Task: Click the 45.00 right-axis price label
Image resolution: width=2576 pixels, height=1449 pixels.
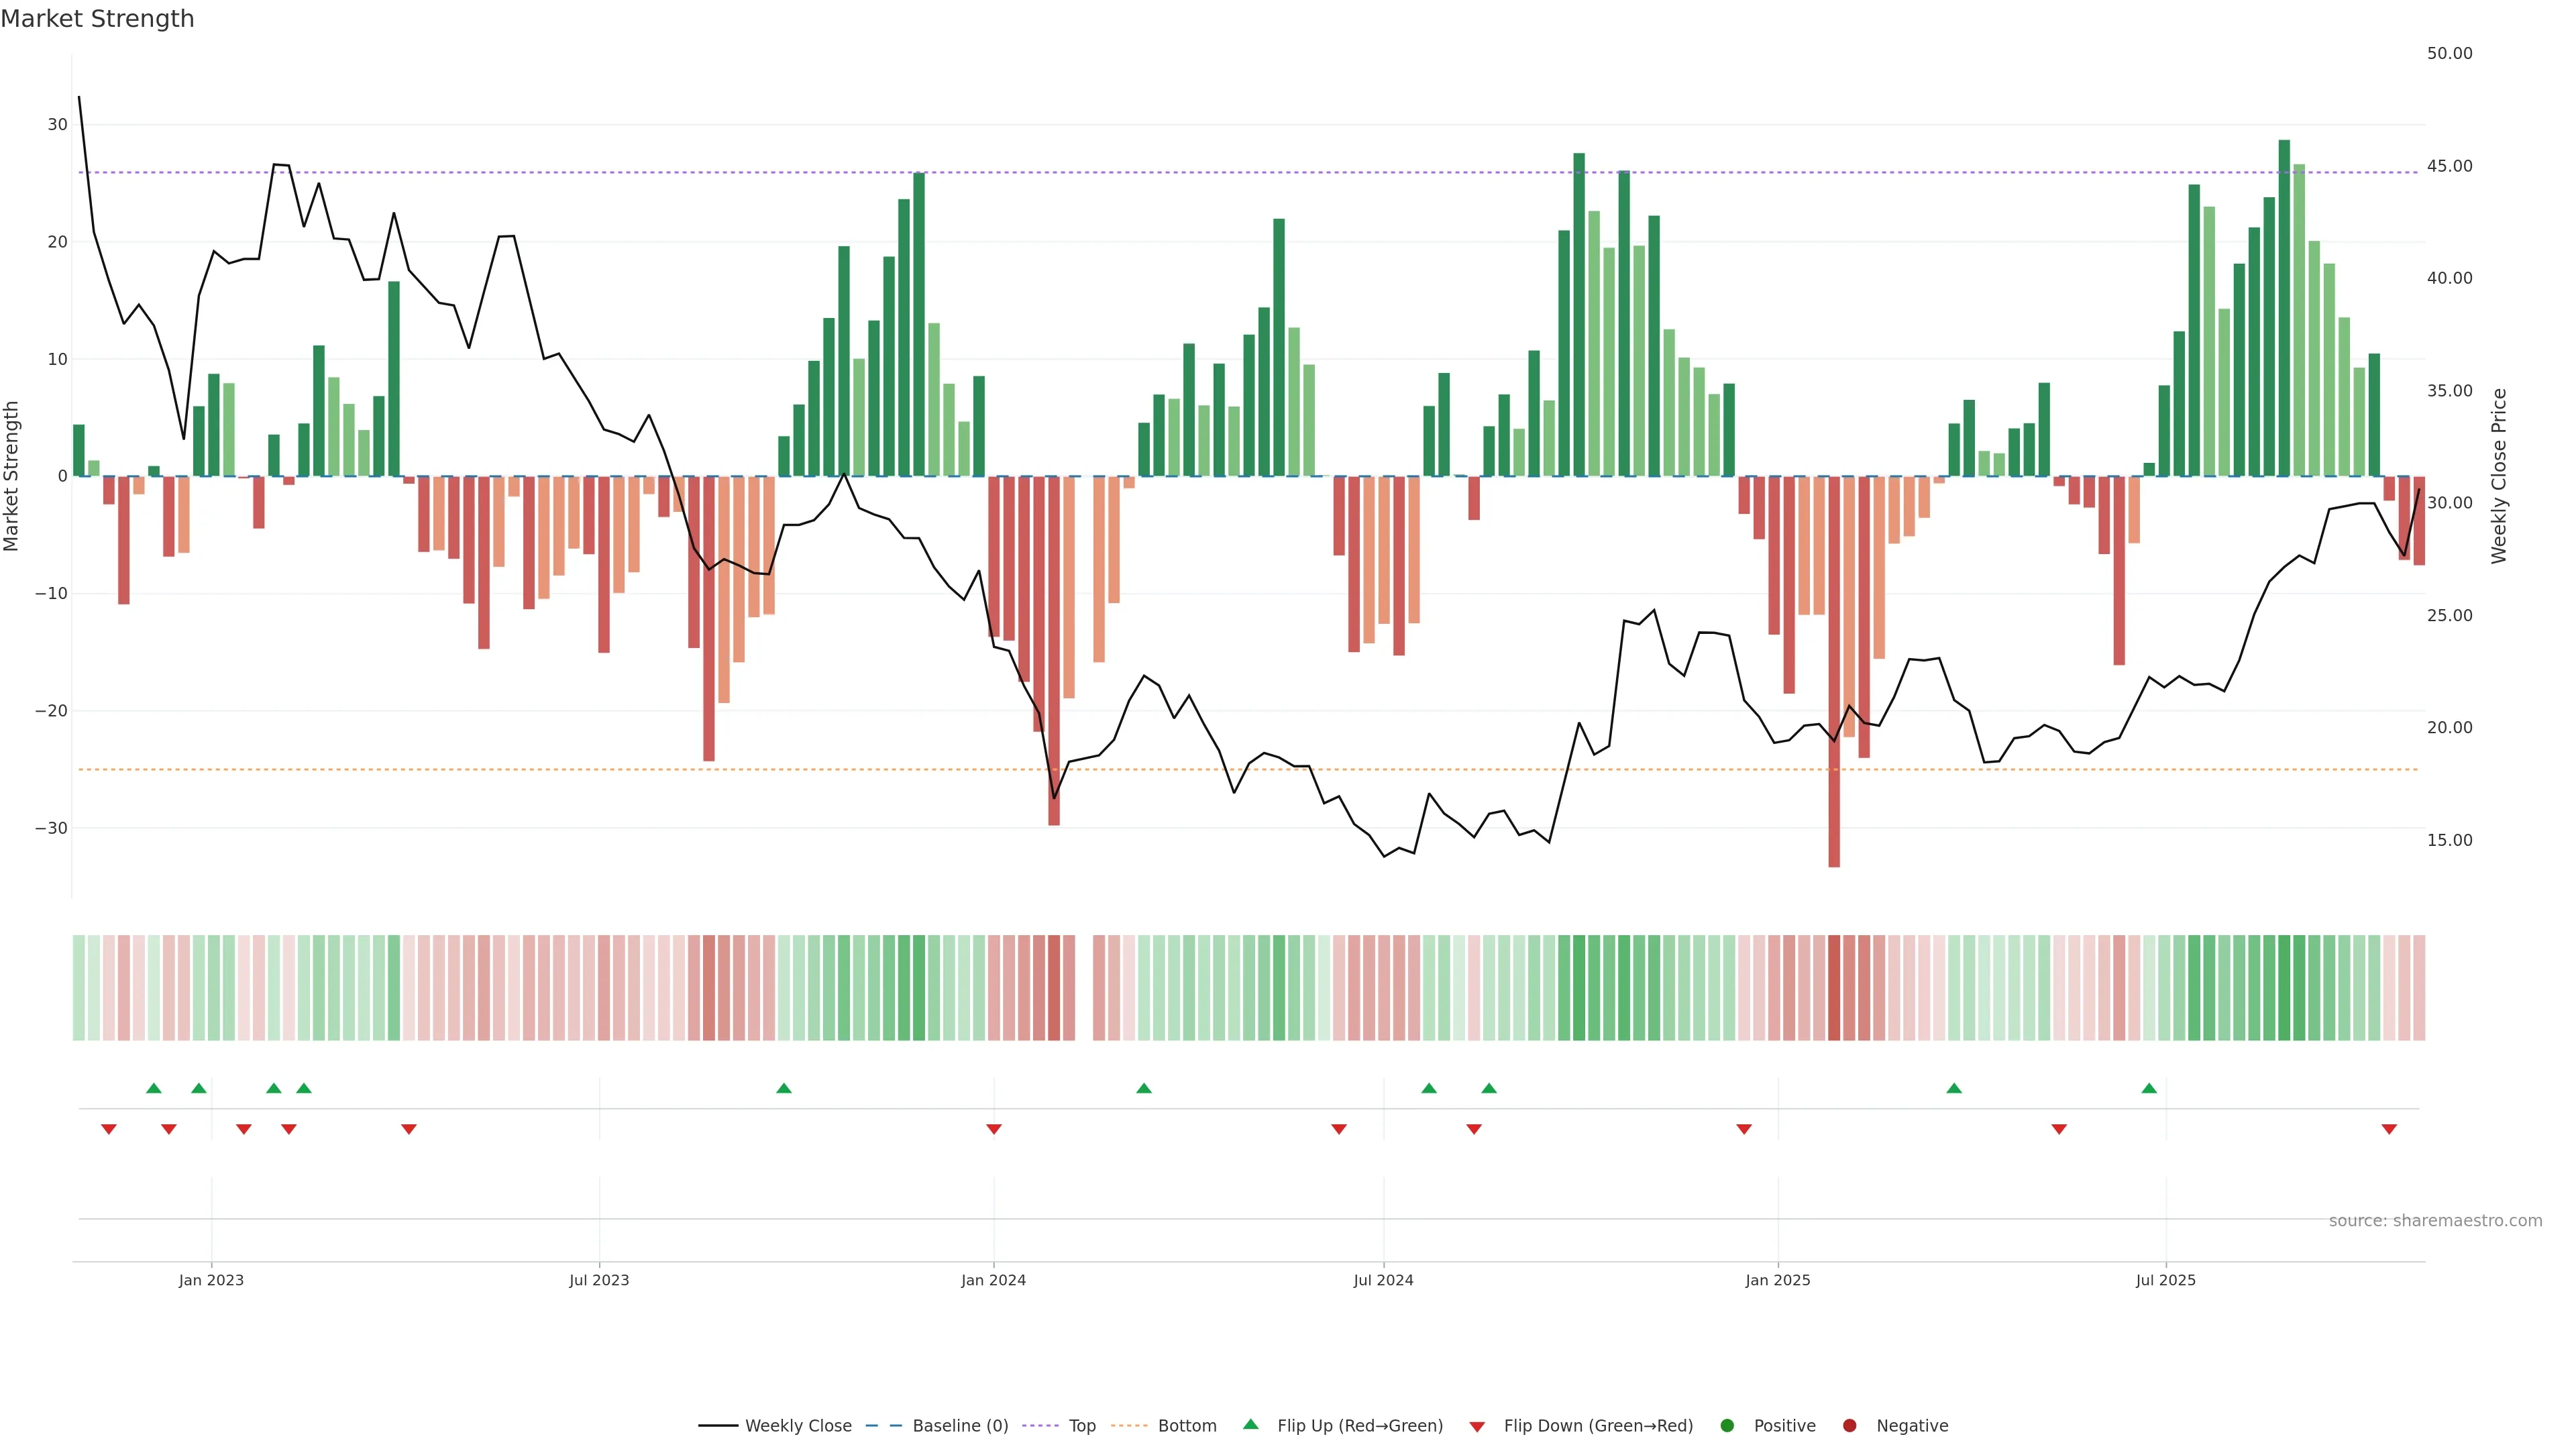Action: coord(2449,166)
